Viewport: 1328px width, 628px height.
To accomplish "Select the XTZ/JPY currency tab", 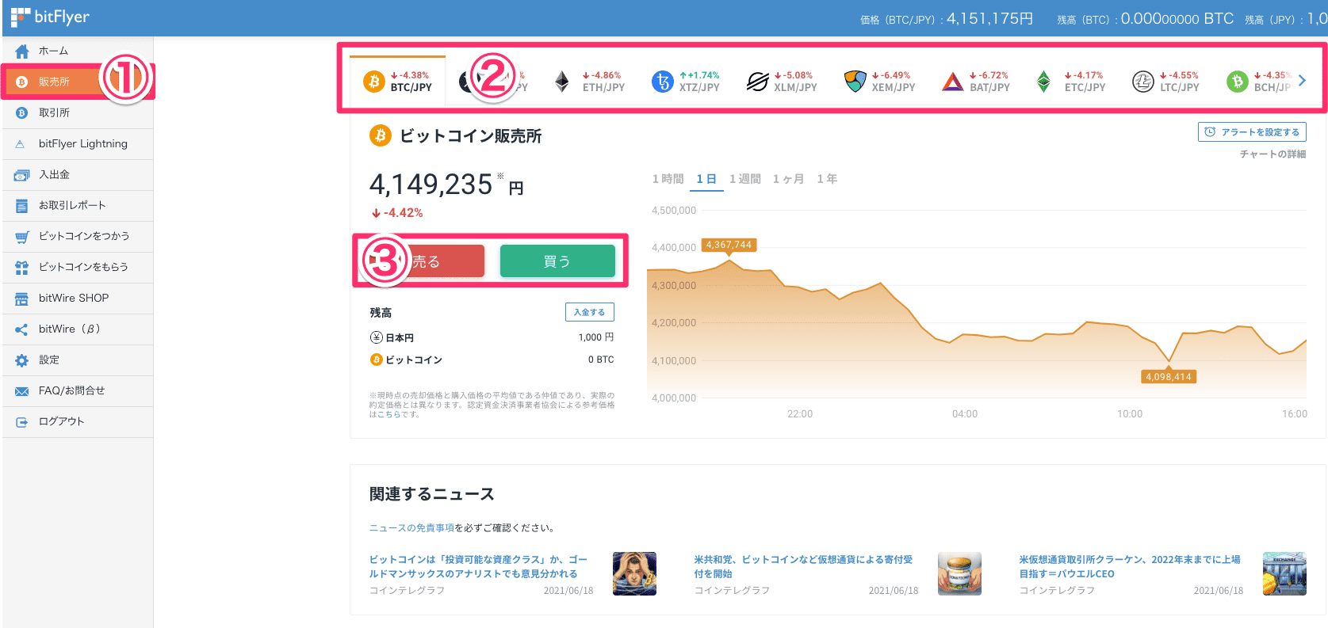I will coord(685,81).
